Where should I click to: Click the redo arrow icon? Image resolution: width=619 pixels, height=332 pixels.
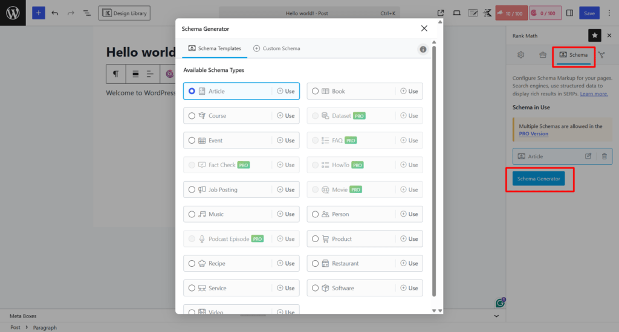click(x=71, y=13)
